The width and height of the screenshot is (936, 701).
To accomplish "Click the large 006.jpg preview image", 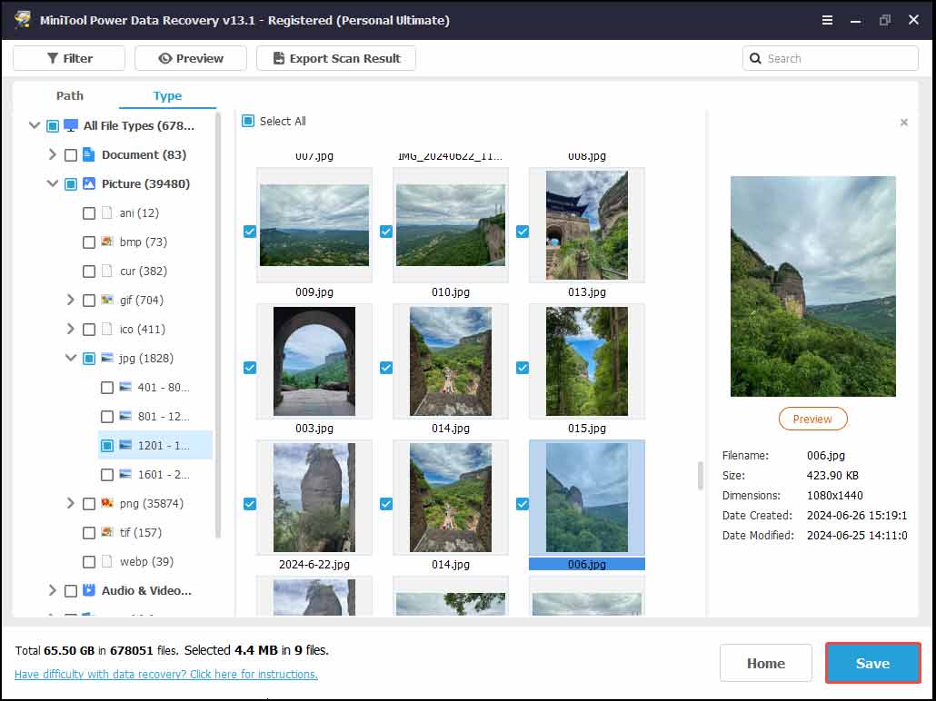I will click(813, 286).
